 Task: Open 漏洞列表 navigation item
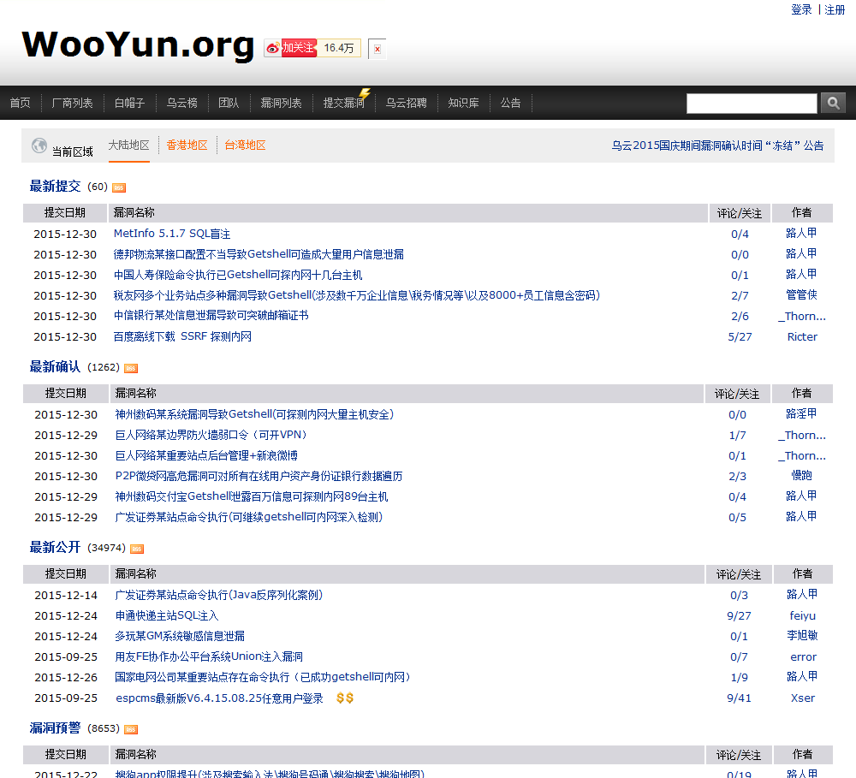[x=281, y=103]
